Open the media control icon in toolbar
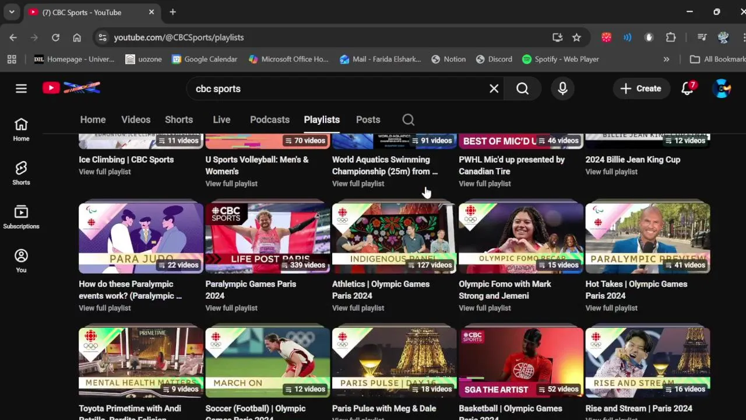Viewport: 746px width, 420px height. click(x=702, y=37)
